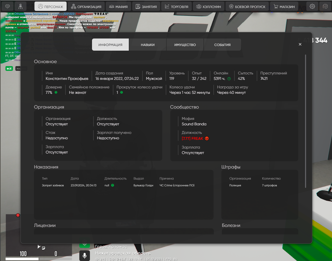This screenshot has height=261, width=332.
Task: Open the МАГАЗИН menu tab
Action: [284, 6]
